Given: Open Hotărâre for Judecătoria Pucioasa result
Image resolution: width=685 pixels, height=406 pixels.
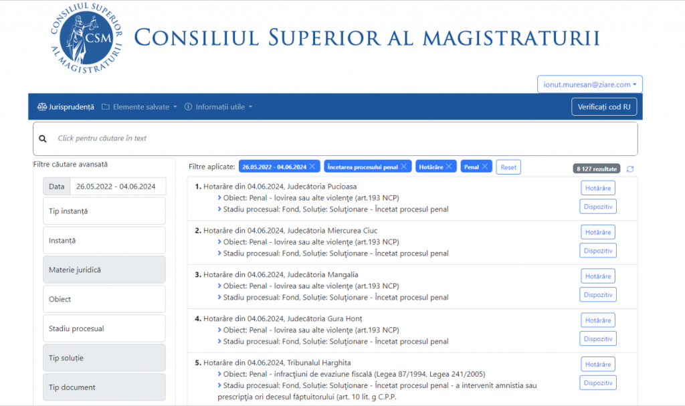Looking at the screenshot, I should 598,188.
